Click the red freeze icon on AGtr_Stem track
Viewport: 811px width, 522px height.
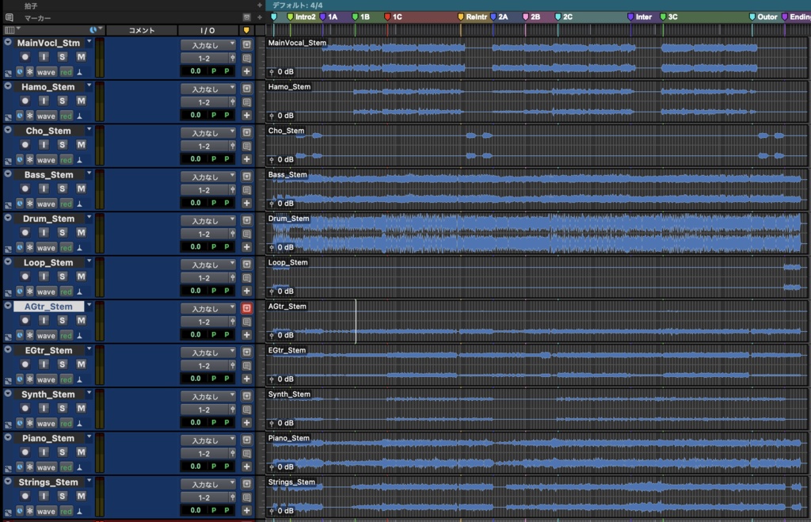[x=247, y=308]
